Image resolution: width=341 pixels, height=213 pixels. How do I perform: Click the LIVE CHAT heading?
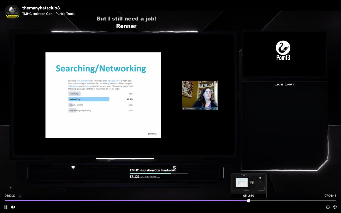point(285,84)
